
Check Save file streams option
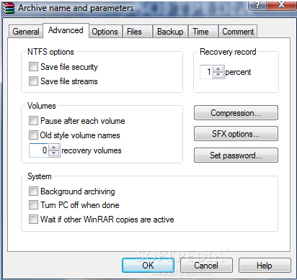point(33,81)
